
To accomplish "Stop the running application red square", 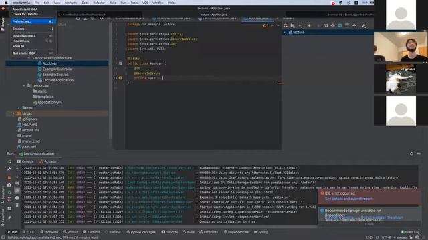I will (x=9, y=177).
